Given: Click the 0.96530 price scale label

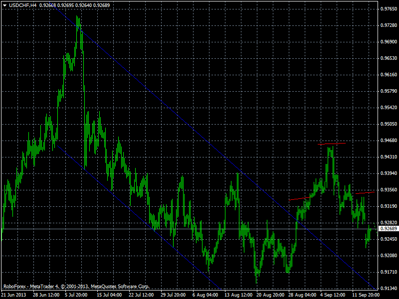Looking at the screenshot, I should [x=389, y=58].
